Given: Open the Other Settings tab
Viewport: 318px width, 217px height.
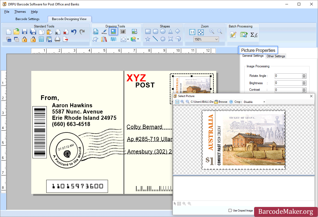Looking at the screenshot, I should [276, 56].
